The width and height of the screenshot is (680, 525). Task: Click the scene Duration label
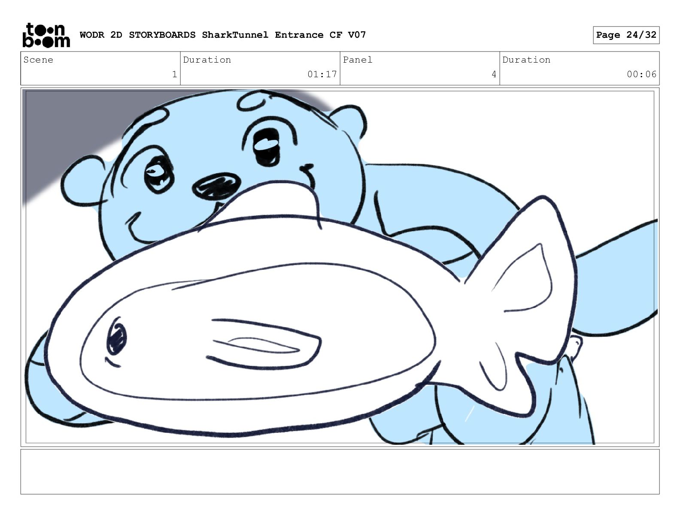point(207,60)
